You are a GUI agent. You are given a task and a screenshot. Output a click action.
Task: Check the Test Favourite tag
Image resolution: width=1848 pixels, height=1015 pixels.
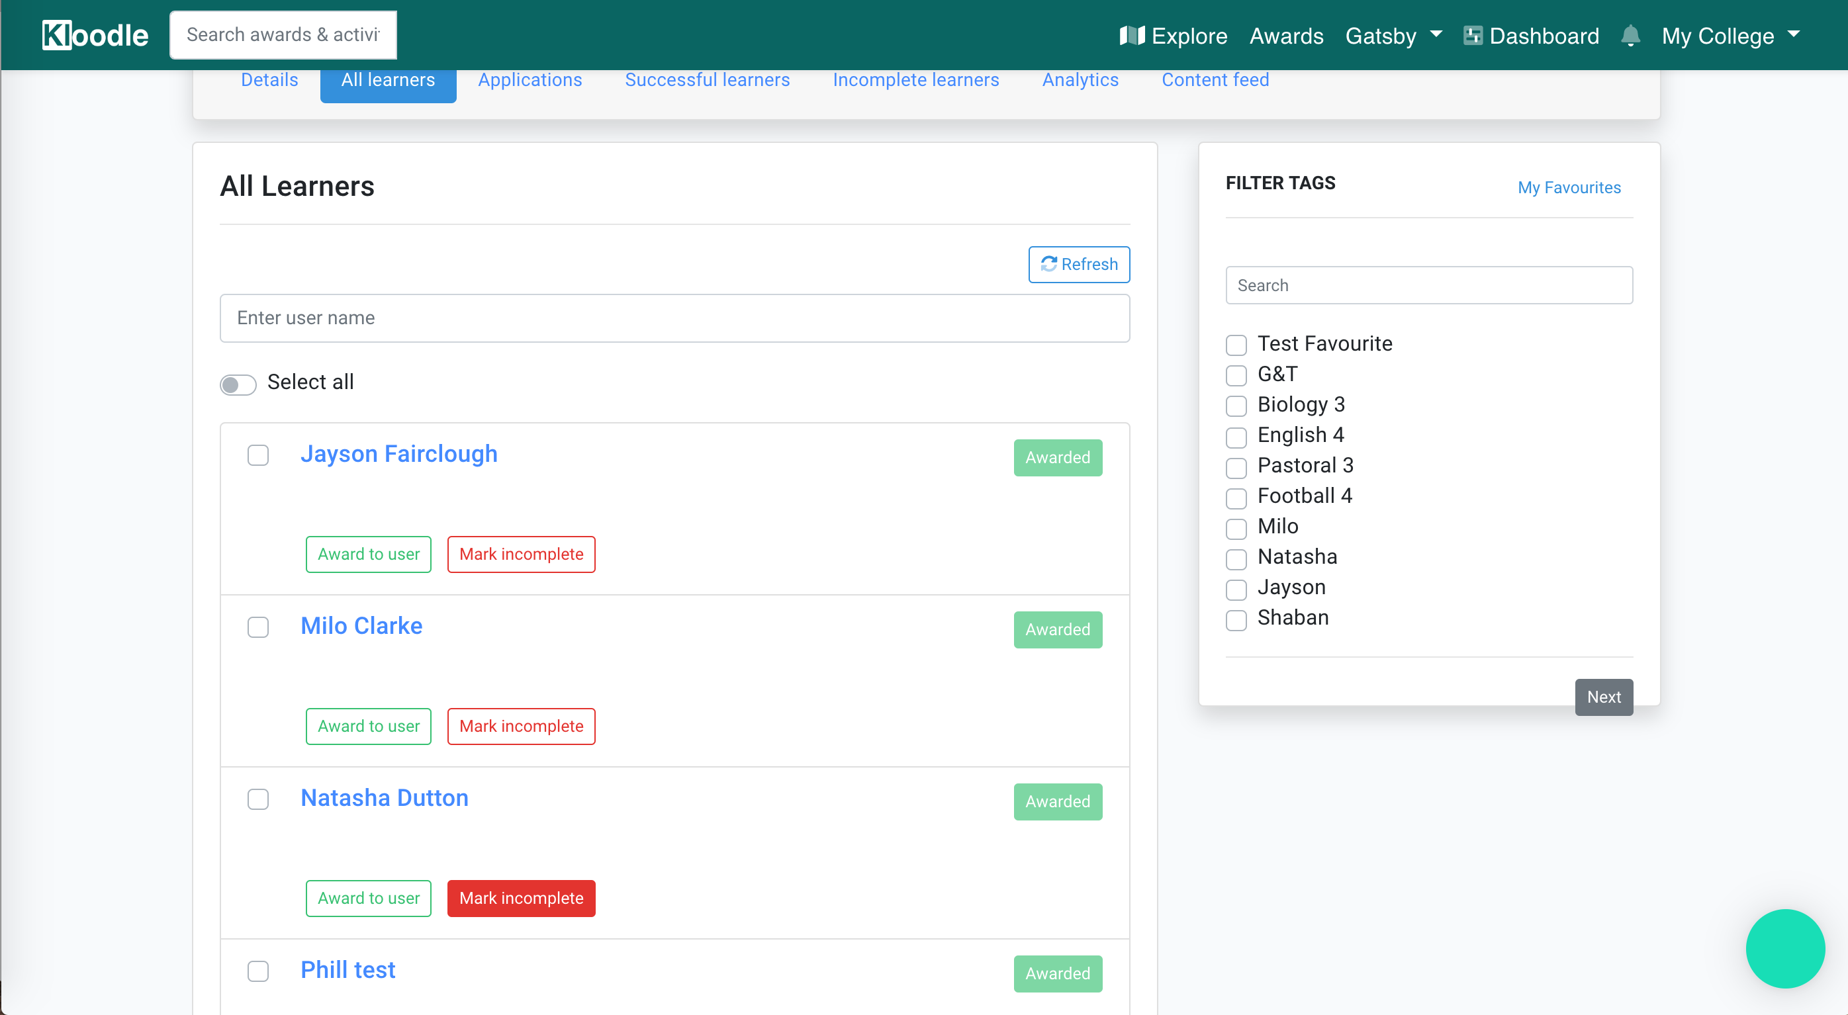tap(1236, 344)
